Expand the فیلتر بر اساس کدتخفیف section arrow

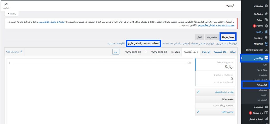click(x=198, y=92)
